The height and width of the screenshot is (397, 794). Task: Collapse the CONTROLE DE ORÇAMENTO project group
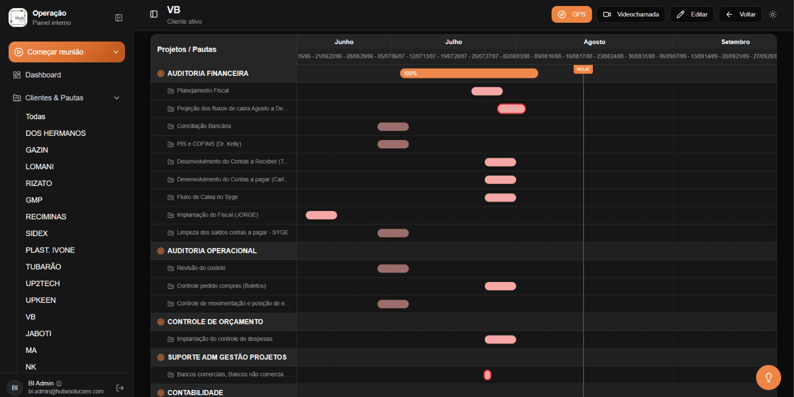pyautogui.click(x=215, y=322)
